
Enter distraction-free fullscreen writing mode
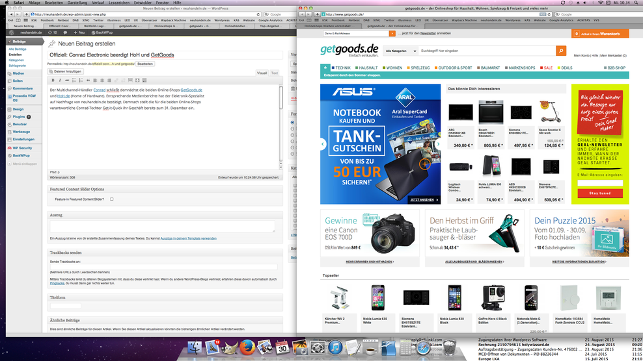[x=137, y=81]
